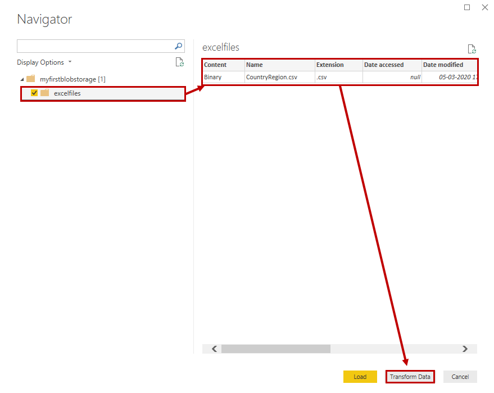The height and width of the screenshot is (393, 494).
Task: Click the excelfiles folder icon
Action: pos(45,93)
